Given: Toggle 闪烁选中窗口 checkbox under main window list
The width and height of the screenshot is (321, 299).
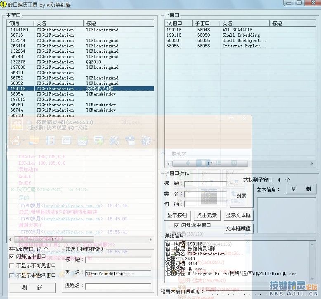Looking at the screenshot, I should pos(12,257).
